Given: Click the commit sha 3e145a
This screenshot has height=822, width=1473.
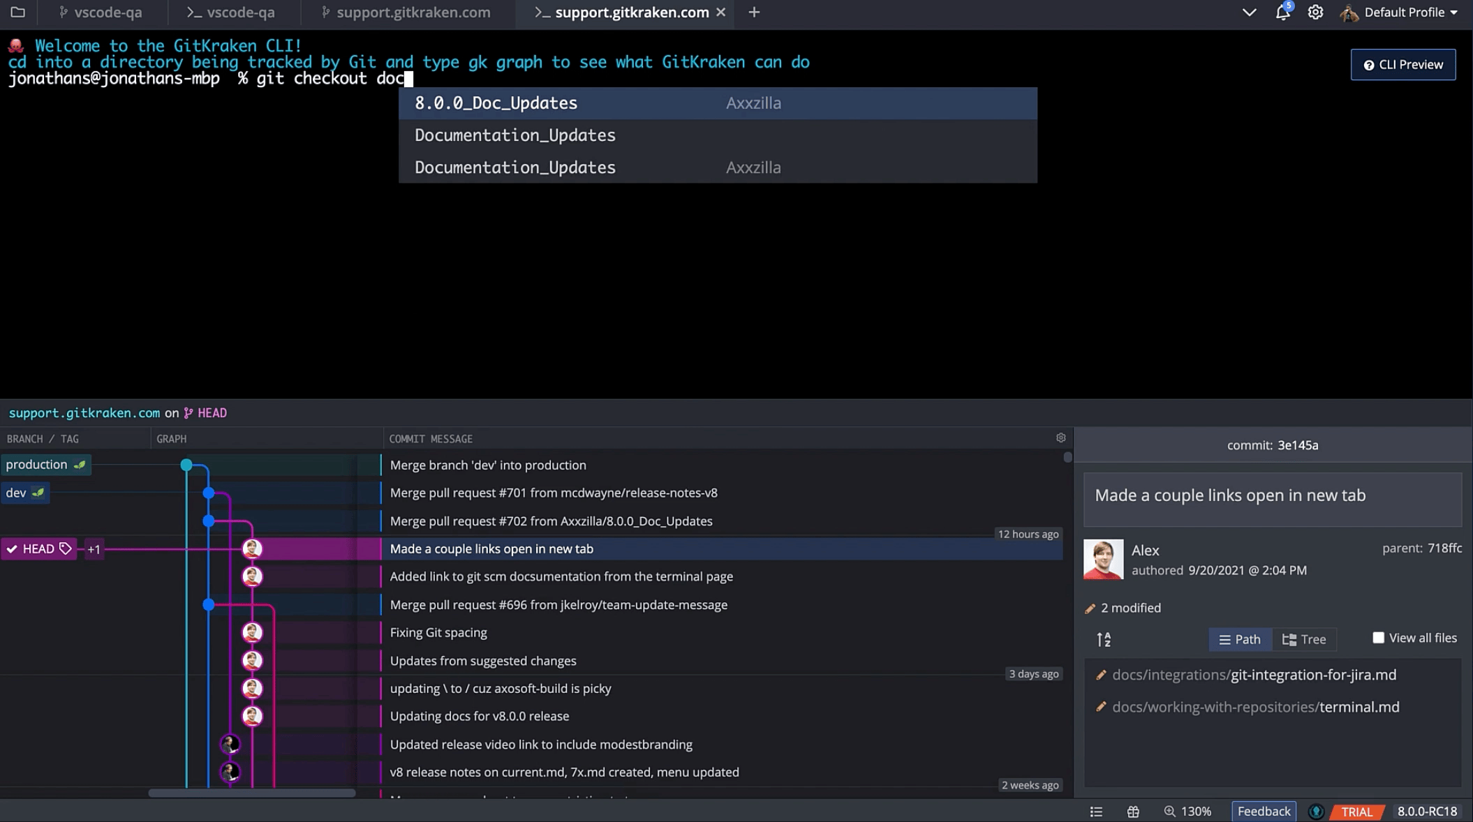Looking at the screenshot, I should [x=1298, y=445].
